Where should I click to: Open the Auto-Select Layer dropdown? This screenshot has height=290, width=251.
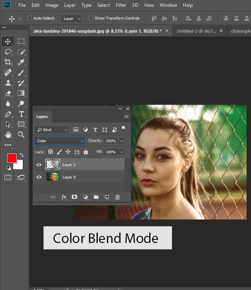pos(71,18)
